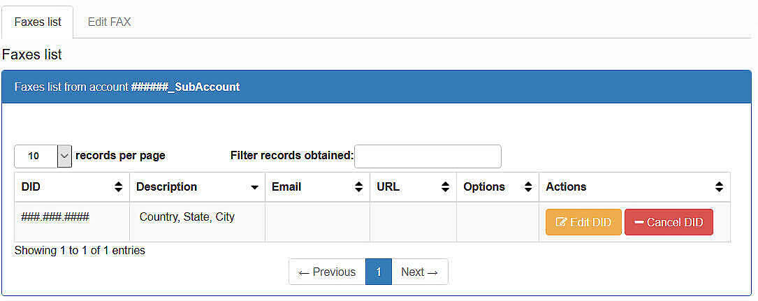
Task: Go to Next page
Action: click(x=420, y=272)
